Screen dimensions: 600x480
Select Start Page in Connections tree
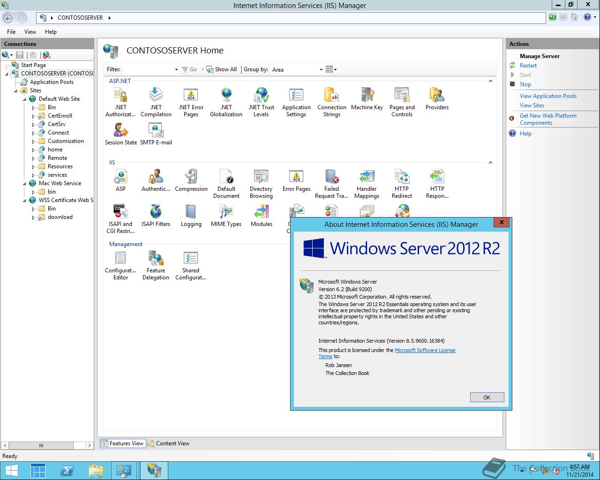pyautogui.click(x=33, y=65)
